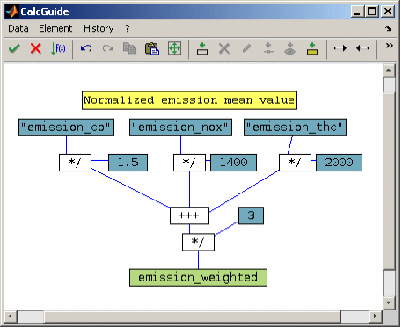The width and height of the screenshot is (402, 328).
Task: Click the vertical scrollbar down arrow
Action: pos(389,302)
